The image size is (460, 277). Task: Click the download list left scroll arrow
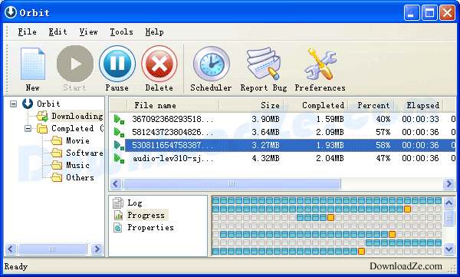pos(115,184)
